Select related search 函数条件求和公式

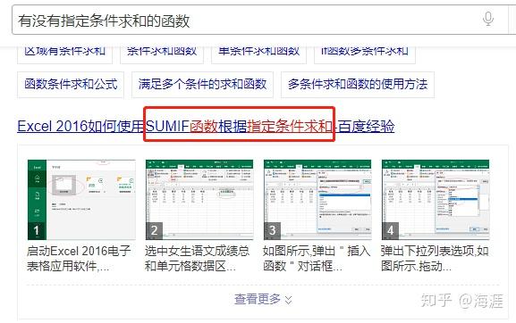tap(71, 85)
